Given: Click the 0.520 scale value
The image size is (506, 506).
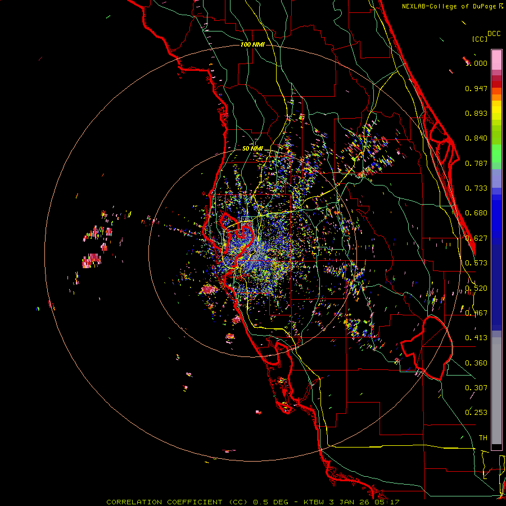Looking at the screenshot, I should click(x=476, y=288).
